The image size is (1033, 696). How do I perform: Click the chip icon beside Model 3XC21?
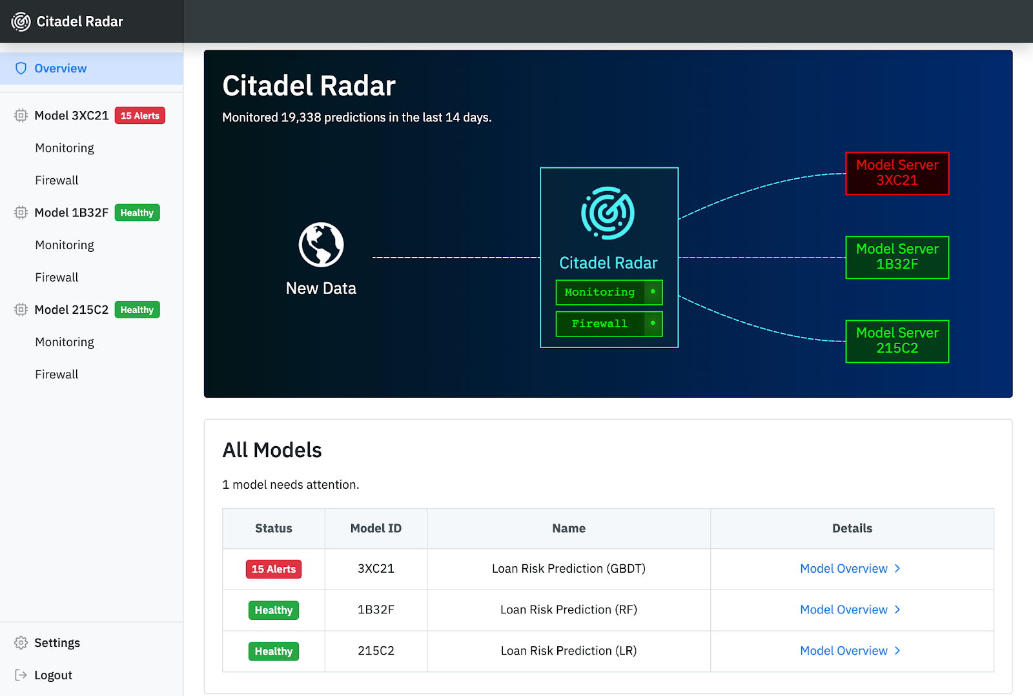point(21,116)
